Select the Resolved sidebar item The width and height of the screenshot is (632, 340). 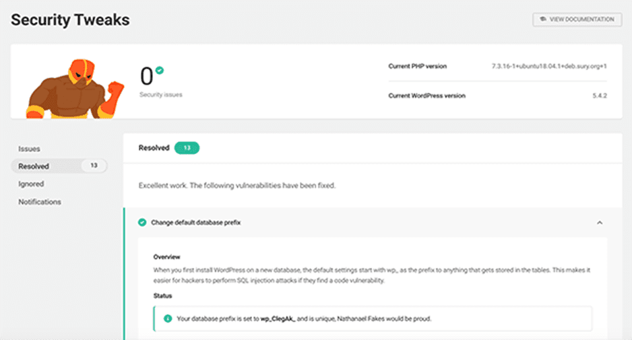[x=59, y=166]
